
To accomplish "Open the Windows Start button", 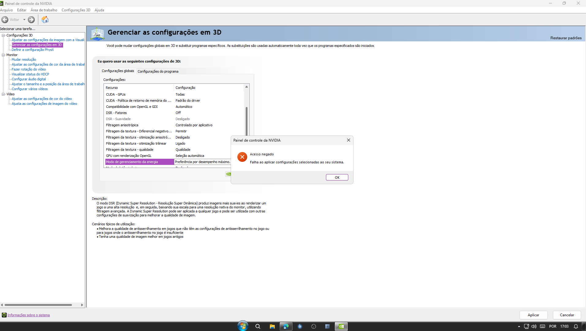I will click(x=243, y=326).
